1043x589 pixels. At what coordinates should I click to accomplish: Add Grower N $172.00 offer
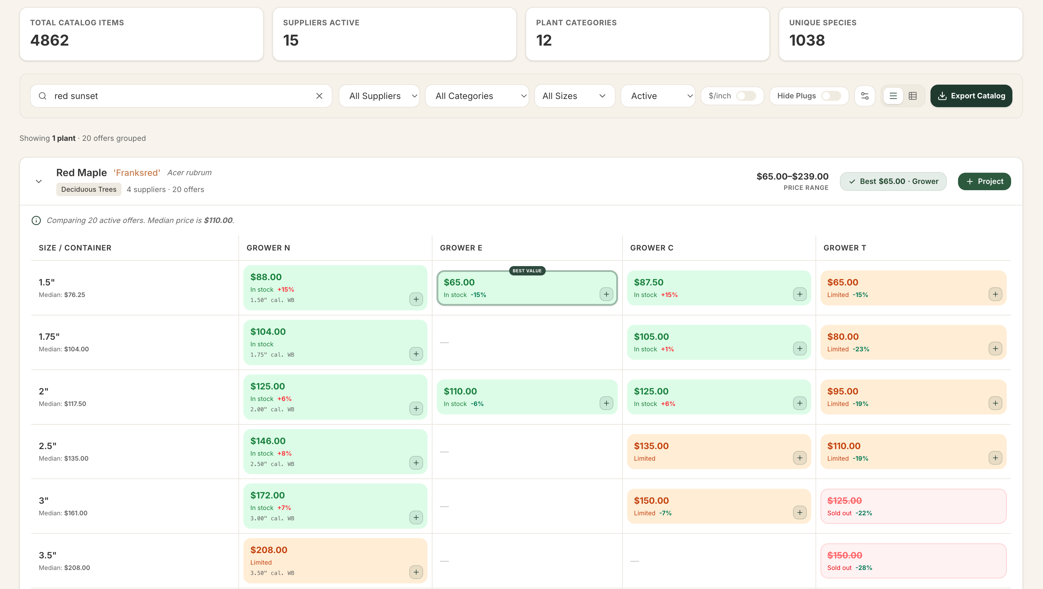tap(416, 517)
